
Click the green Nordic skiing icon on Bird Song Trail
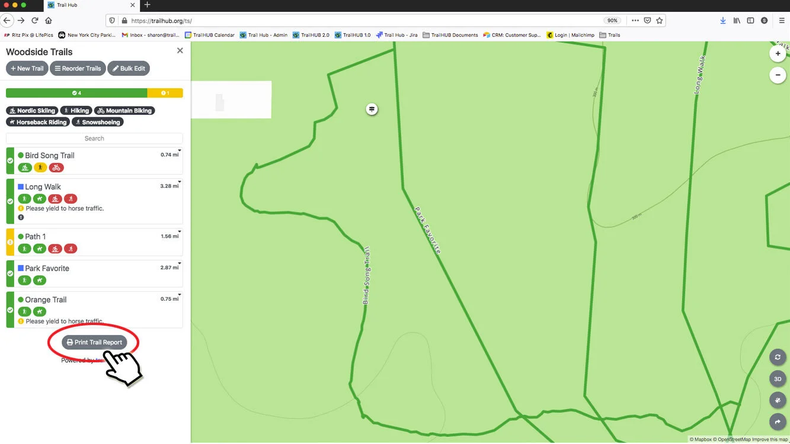coord(25,168)
